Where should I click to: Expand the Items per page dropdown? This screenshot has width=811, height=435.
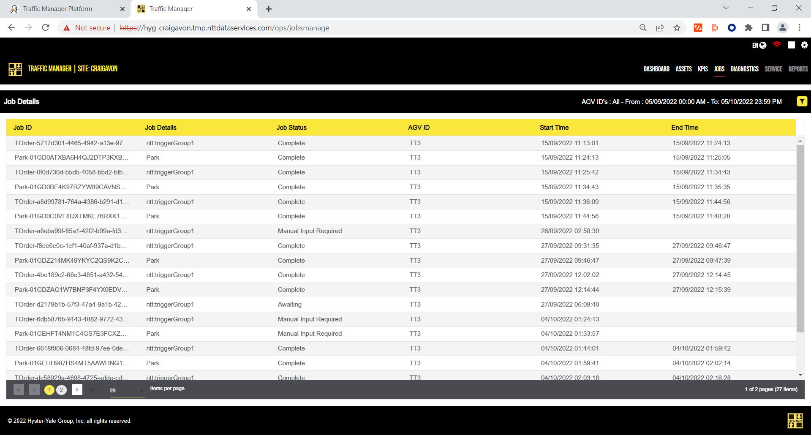pyautogui.click(x=127, y=390)
